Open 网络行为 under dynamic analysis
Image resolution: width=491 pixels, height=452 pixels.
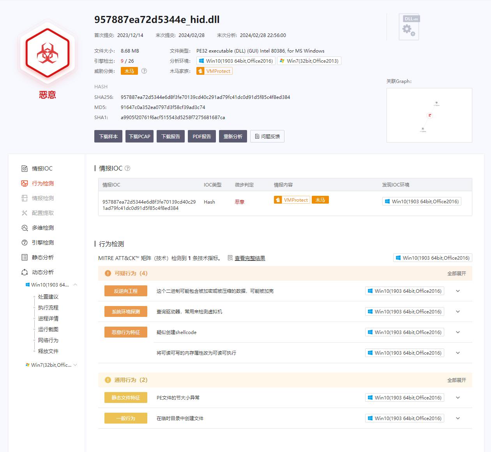pyautogui.click(x=48, y=340)
